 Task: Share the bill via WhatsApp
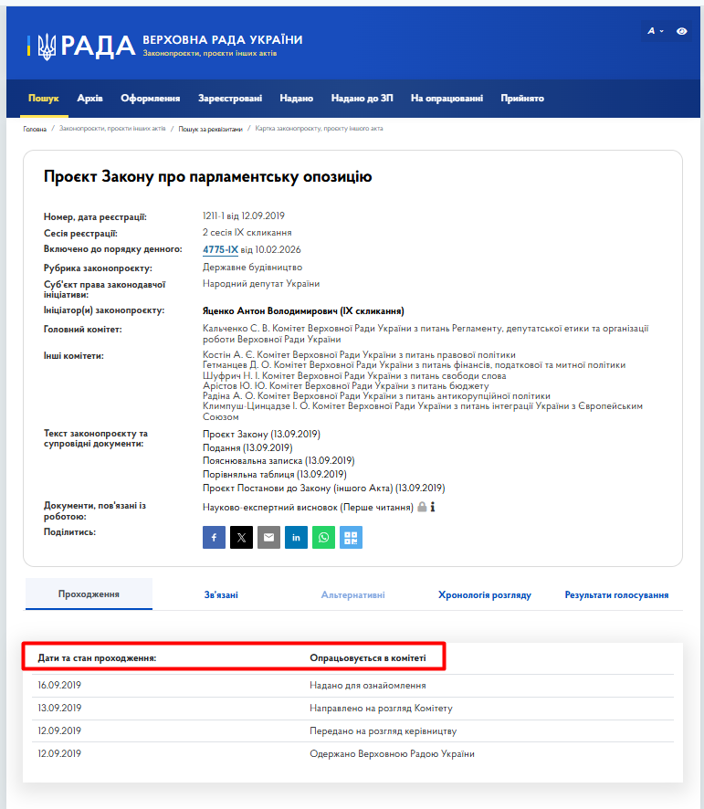(x=323, y=538)
